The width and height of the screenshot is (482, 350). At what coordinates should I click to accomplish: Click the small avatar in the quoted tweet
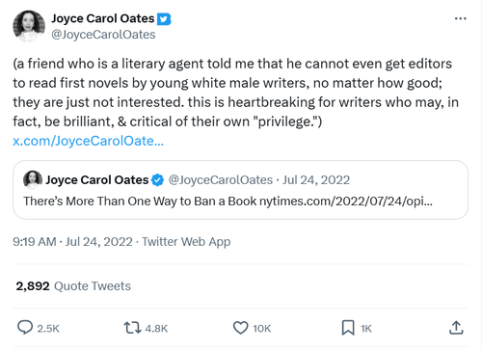(x=33, y=179)
